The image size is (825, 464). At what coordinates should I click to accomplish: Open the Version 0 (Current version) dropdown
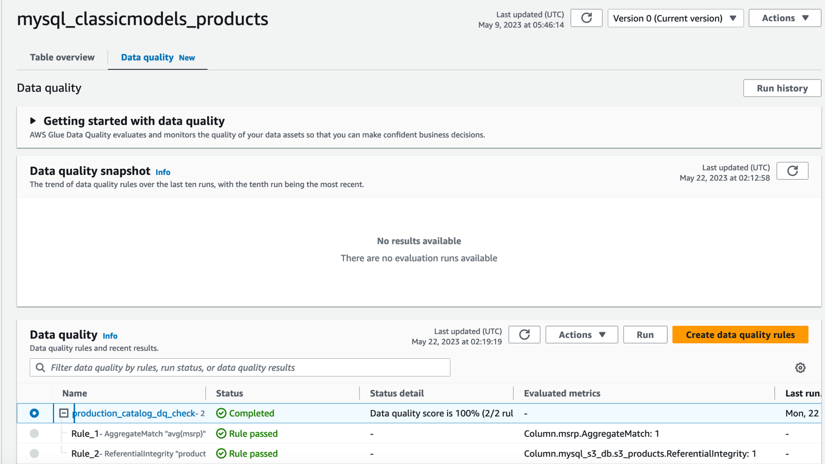pos(675,18)
